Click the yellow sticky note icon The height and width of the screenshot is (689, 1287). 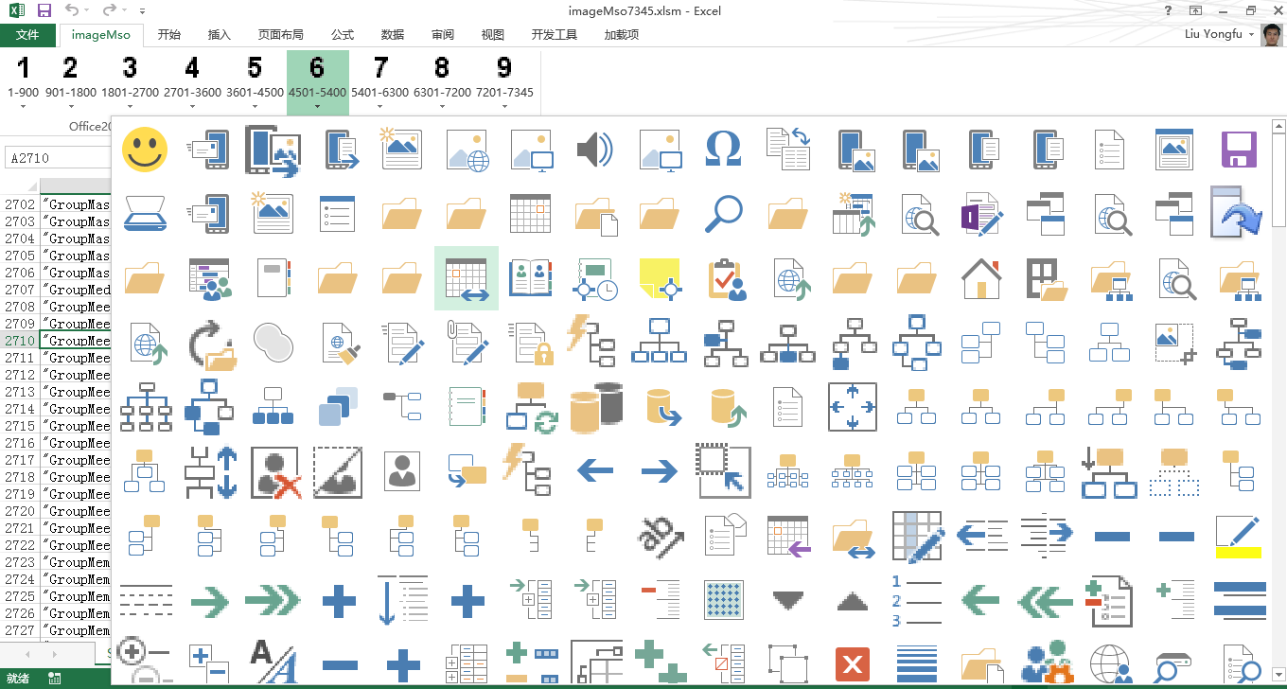pyautogui.click(x=660, y=278)
